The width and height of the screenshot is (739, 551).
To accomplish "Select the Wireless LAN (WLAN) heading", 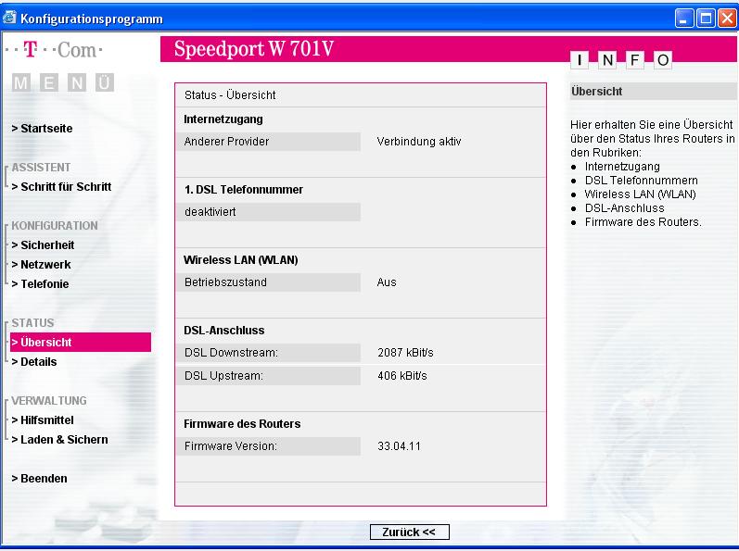I will pos(241,260).
